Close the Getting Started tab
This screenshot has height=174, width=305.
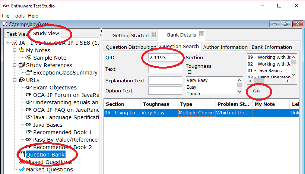[153, 35]
